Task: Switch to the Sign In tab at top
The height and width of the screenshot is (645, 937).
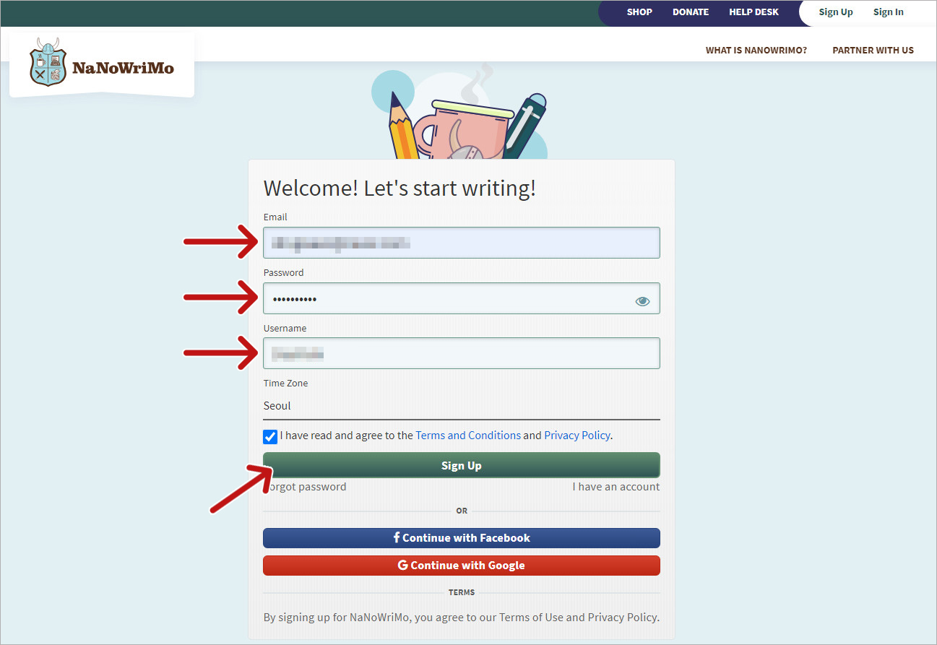Action: tap(888, 12)
